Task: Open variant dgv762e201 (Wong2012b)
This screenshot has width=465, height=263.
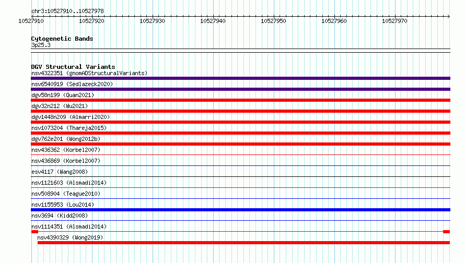Action: [x=66, y=139]
